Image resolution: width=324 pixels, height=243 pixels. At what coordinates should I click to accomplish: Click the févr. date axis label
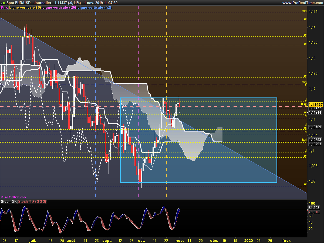[x=287, y=240]
